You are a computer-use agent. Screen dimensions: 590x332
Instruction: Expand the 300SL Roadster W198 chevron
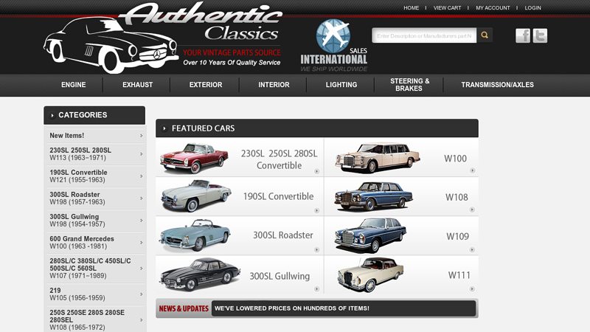[x=142, y=198]
